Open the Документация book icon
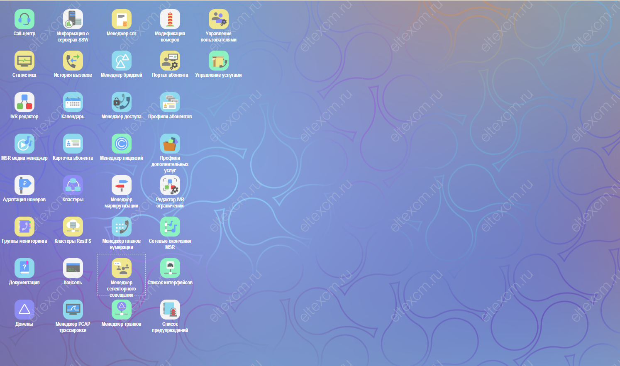The image size is (620, 366). [24, 268]
